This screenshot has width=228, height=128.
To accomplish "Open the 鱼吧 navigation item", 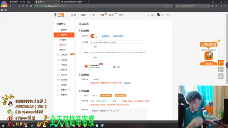I will (x=121, y=15).
